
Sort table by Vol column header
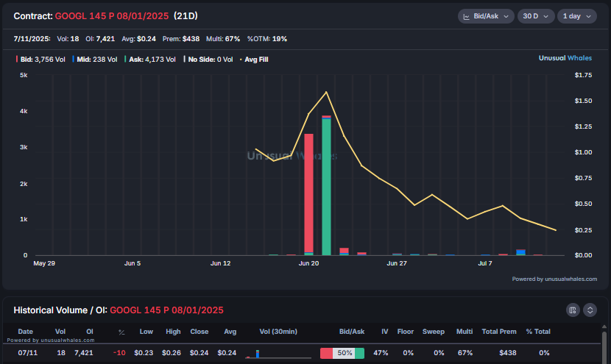click(x=60, y=332)
